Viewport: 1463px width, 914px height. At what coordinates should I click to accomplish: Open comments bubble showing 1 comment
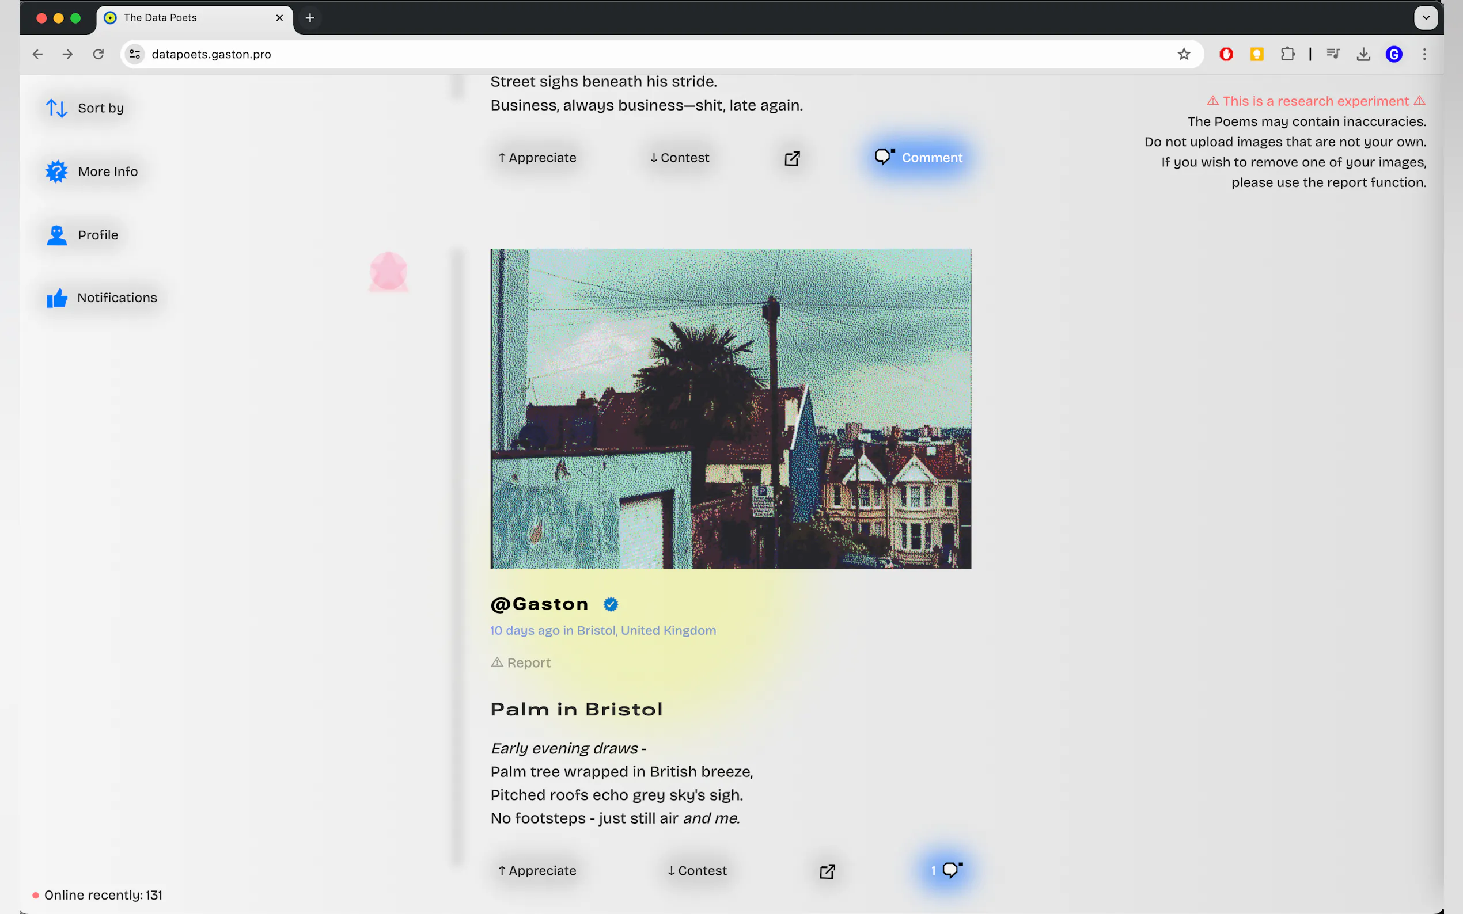pyautogui.click(x=947, y=870)
